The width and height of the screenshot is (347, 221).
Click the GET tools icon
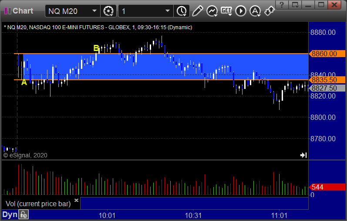[x=226, y=11]
